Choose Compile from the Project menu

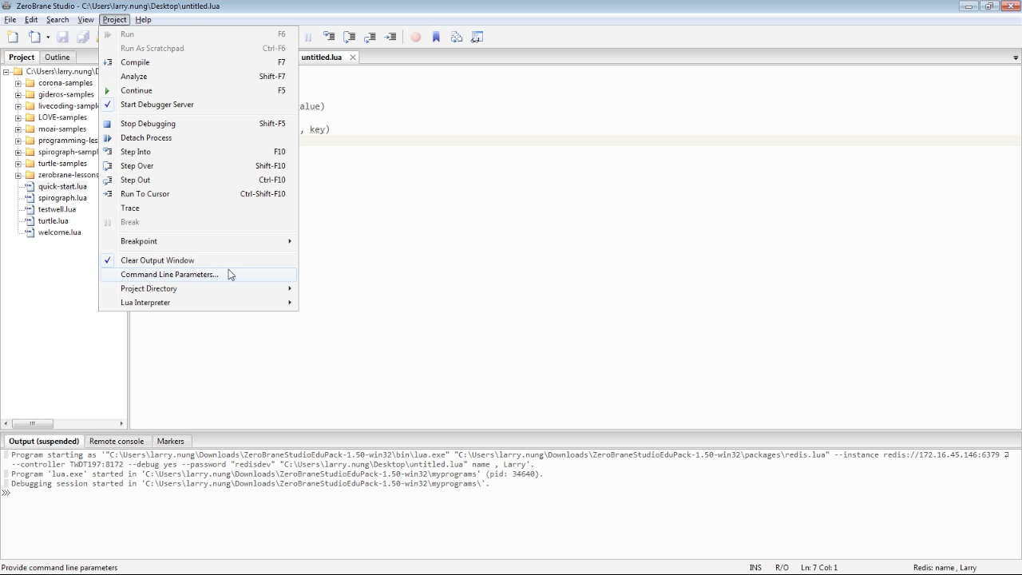[x=198, y=62]
